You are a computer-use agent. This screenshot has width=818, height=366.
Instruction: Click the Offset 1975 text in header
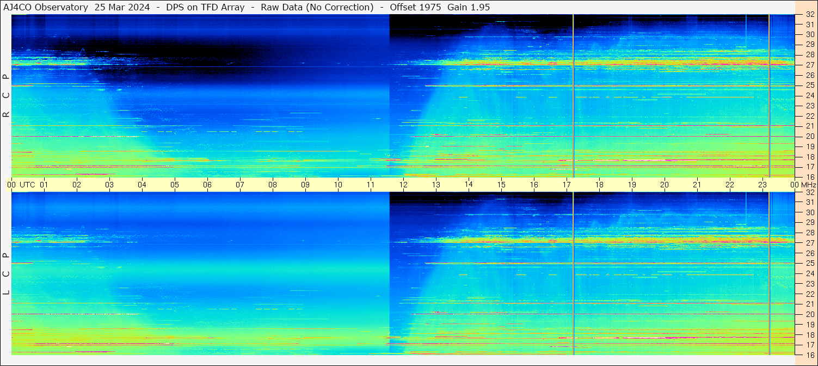pos(416,7)
